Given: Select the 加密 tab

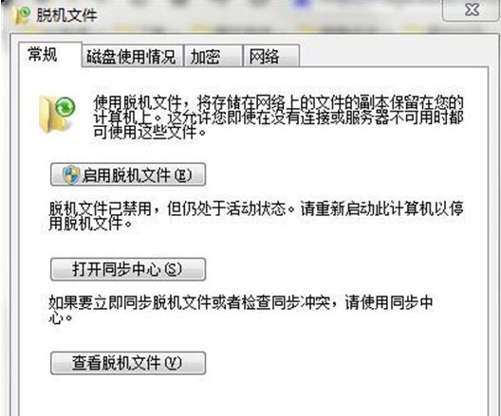Looking at the screenshot, I should tap(213, 56).
